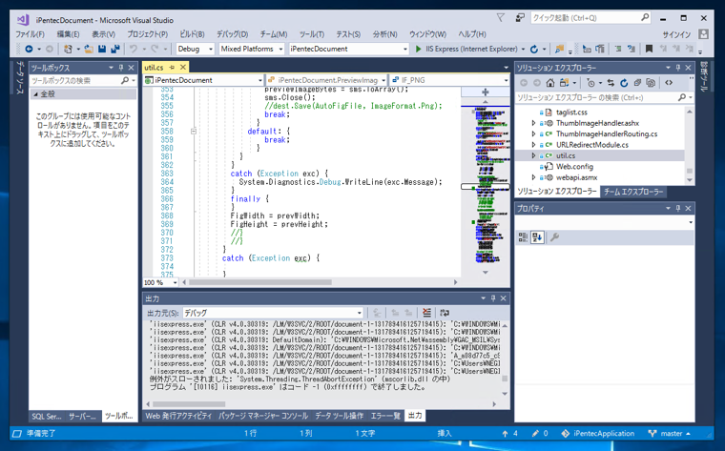The image size is (725, 451).
Task: Close the util.cs document tab
Action: pos(183,68)
